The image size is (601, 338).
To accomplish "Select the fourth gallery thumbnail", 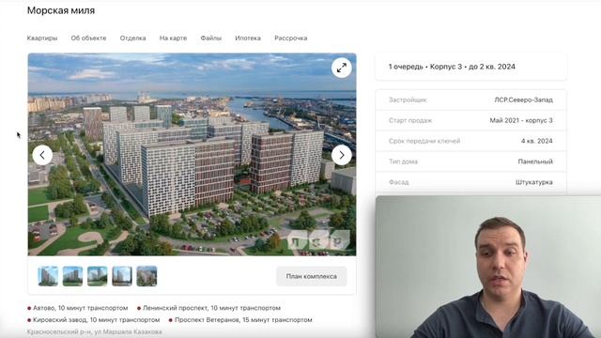I will [x=122, y=276].
